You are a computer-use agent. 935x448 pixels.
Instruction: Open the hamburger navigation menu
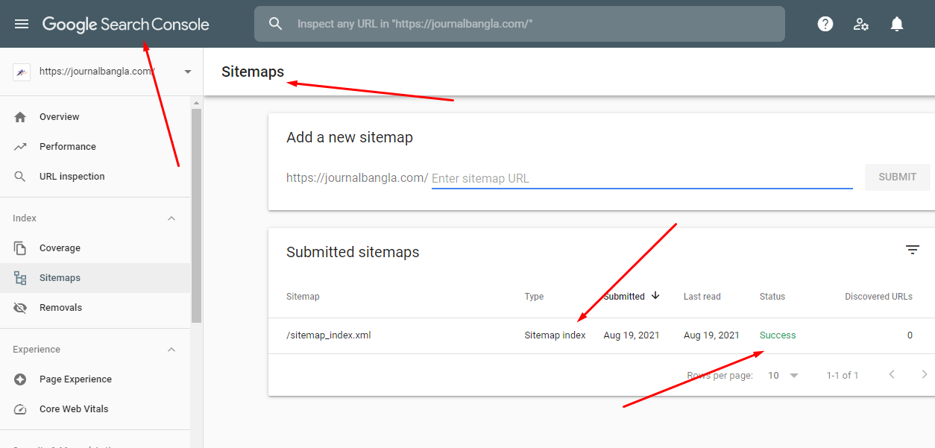point(21,23)
